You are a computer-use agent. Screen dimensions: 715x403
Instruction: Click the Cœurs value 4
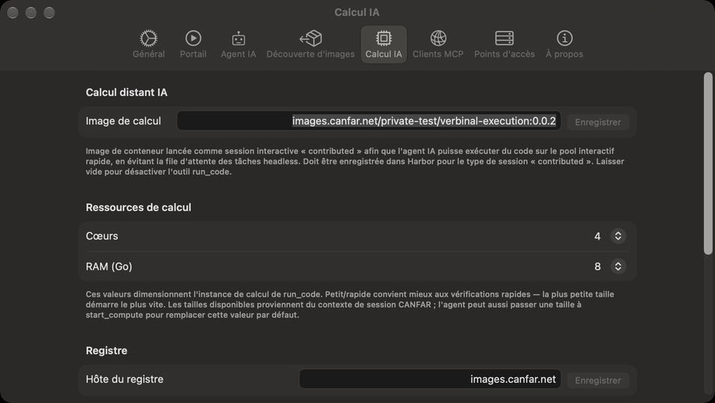(597, 236)
